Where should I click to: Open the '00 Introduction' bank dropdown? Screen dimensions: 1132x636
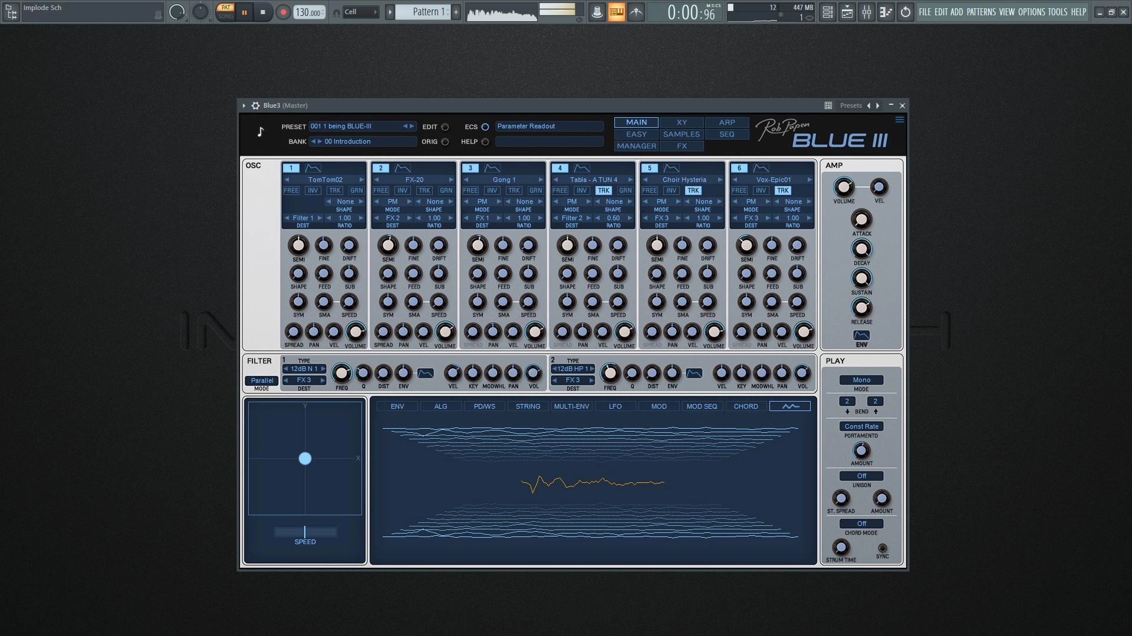tap(363, 141)
